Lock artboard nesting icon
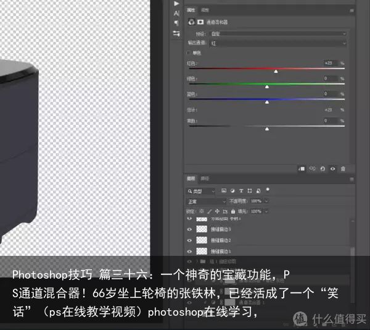This screenshot has width=370, height=330. click(225, 211)
